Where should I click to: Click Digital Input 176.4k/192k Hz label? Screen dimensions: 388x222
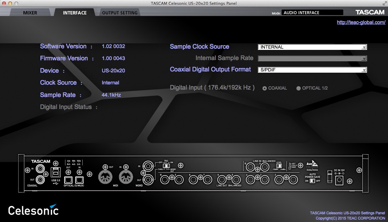coord(212,88)
